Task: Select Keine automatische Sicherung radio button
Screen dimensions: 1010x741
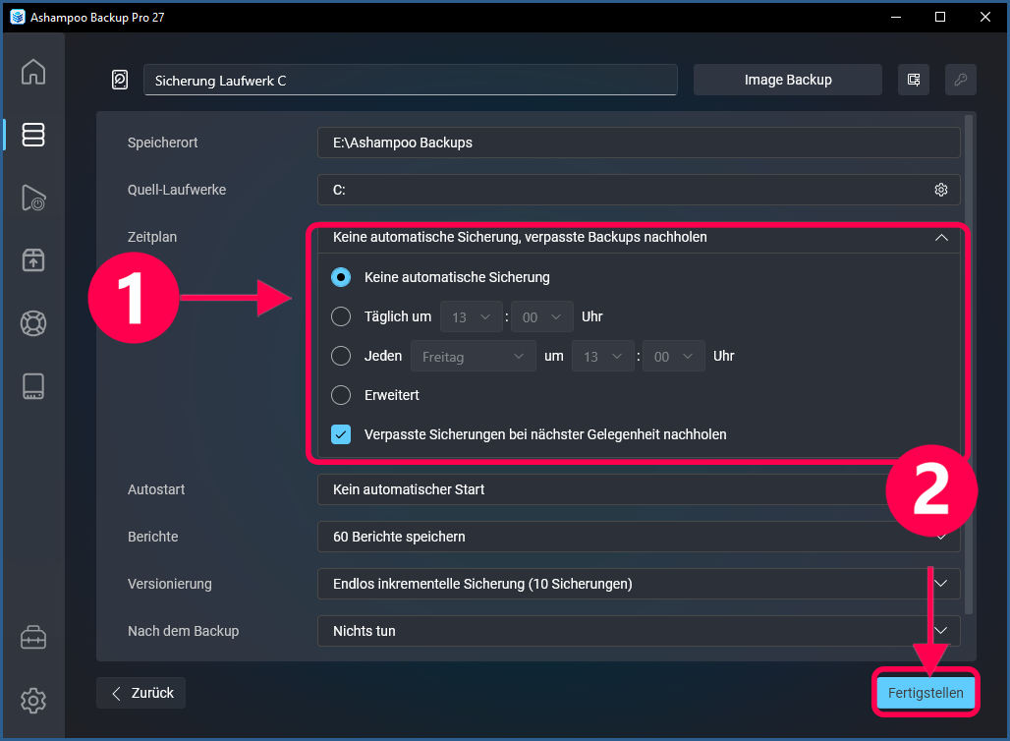Action: point(341,278)
